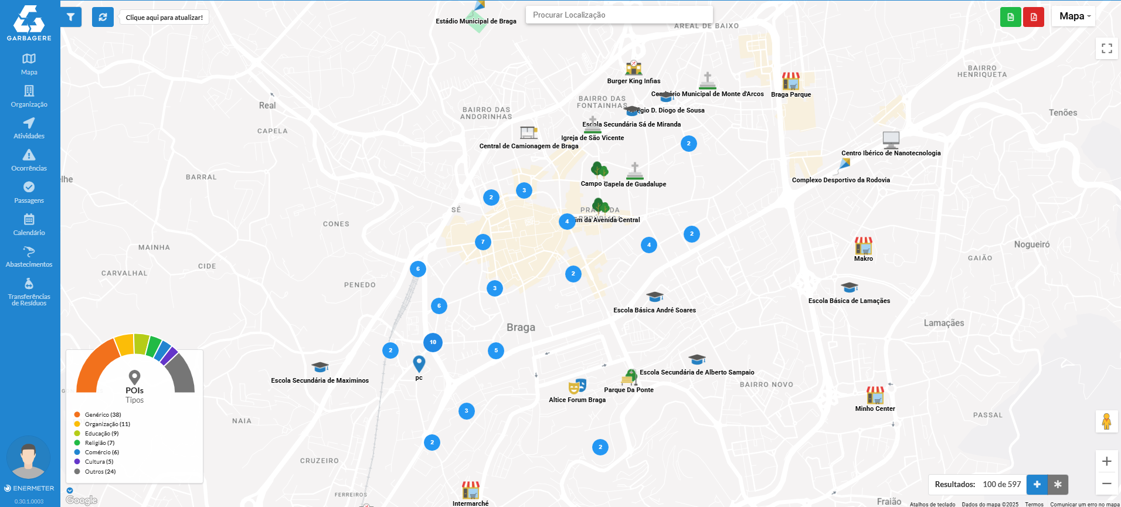The height and width of the screenshot is (507, 1121).
Task: Open the Mapa map type dropdown
Action: click(x=1074, y=16)
